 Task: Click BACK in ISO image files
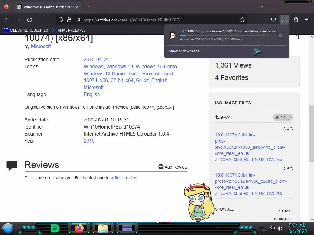tap(223, 117)
